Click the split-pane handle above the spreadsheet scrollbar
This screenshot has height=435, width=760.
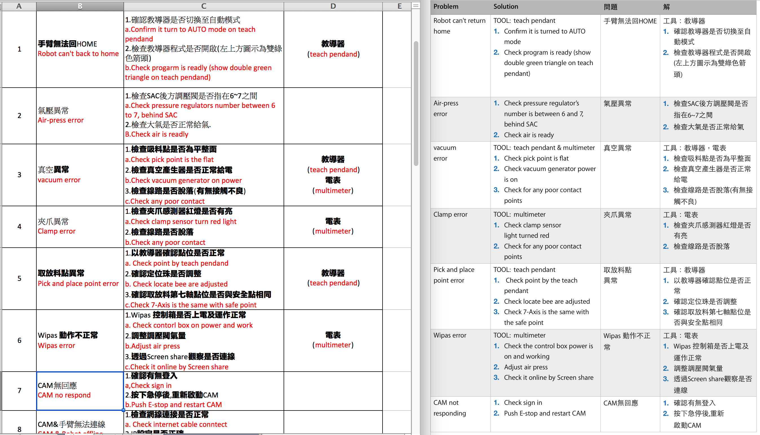[416, 6]
